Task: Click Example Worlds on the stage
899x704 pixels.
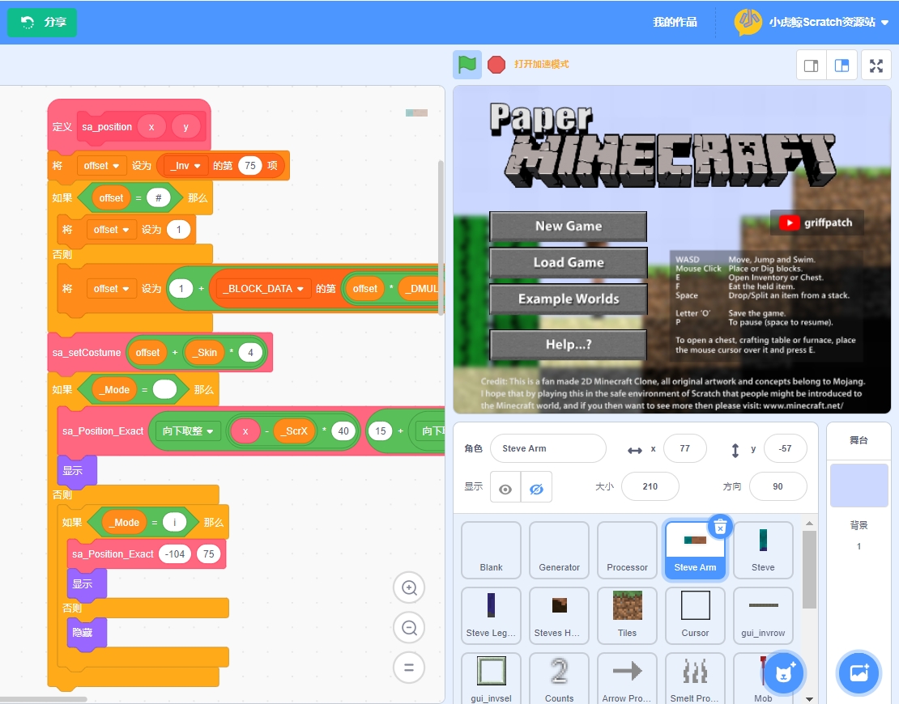Action: (569, 299)
